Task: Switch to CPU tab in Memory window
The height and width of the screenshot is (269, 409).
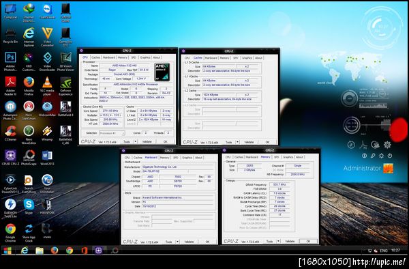Action: pyautogui.click(x=228, y=157)
